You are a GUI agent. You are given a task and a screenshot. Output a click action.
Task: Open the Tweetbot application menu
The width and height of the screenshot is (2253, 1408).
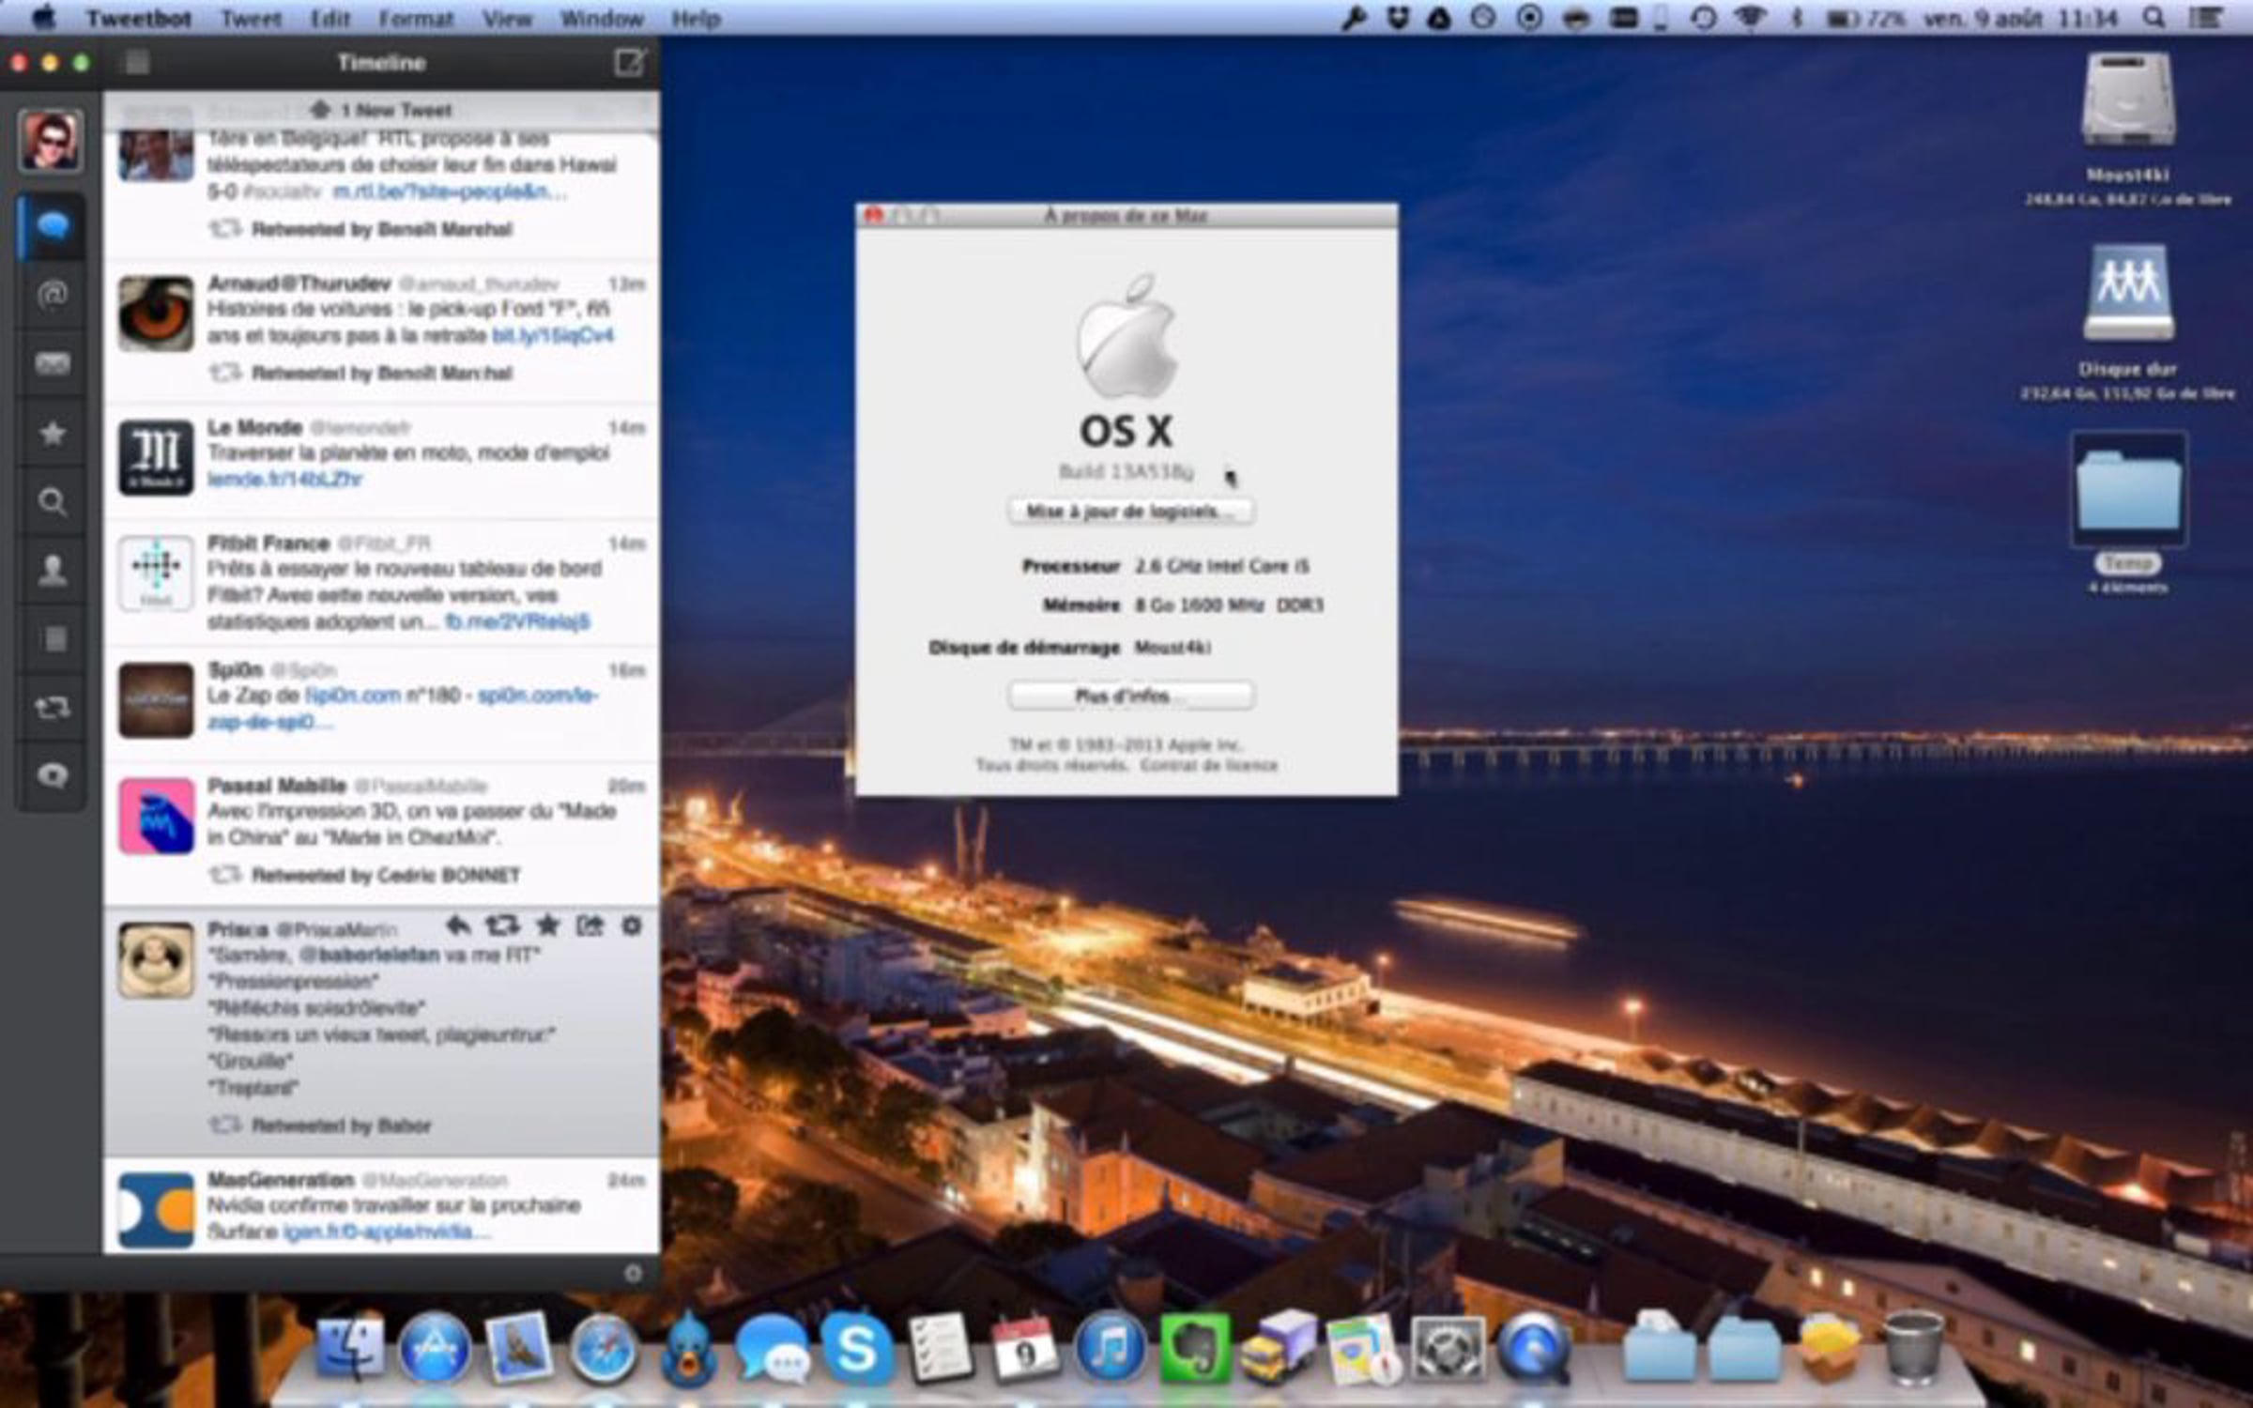coord(139,18)
